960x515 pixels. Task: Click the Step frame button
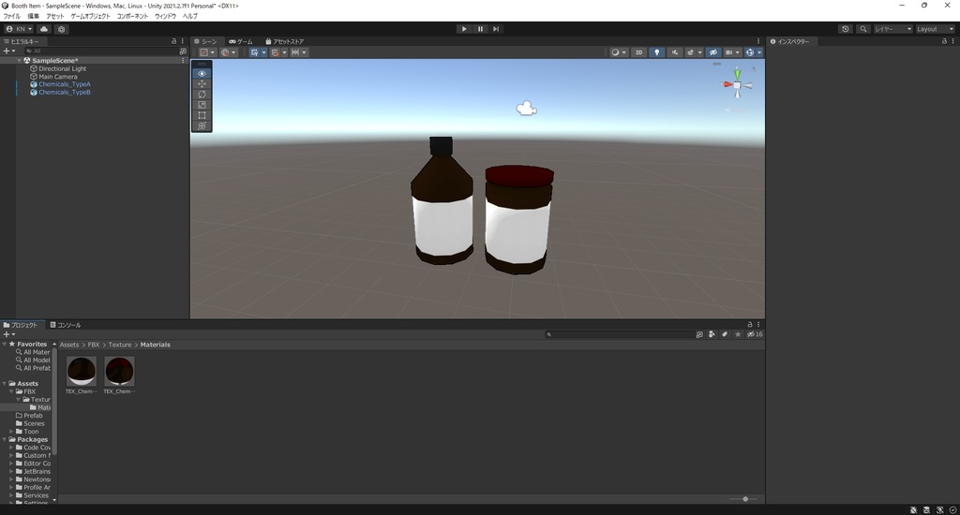[496, 29]
